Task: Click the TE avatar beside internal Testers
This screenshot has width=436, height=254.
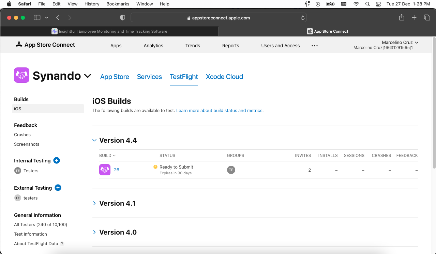Action: [18, 171]
